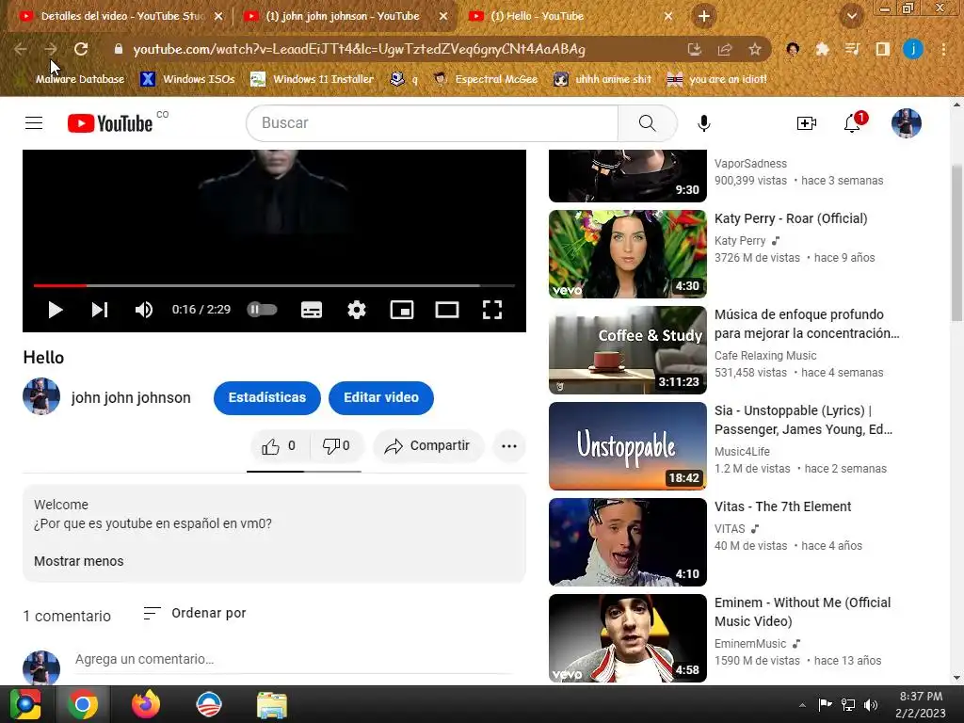
Task: Click the search magnifier button
Action: 648,123
